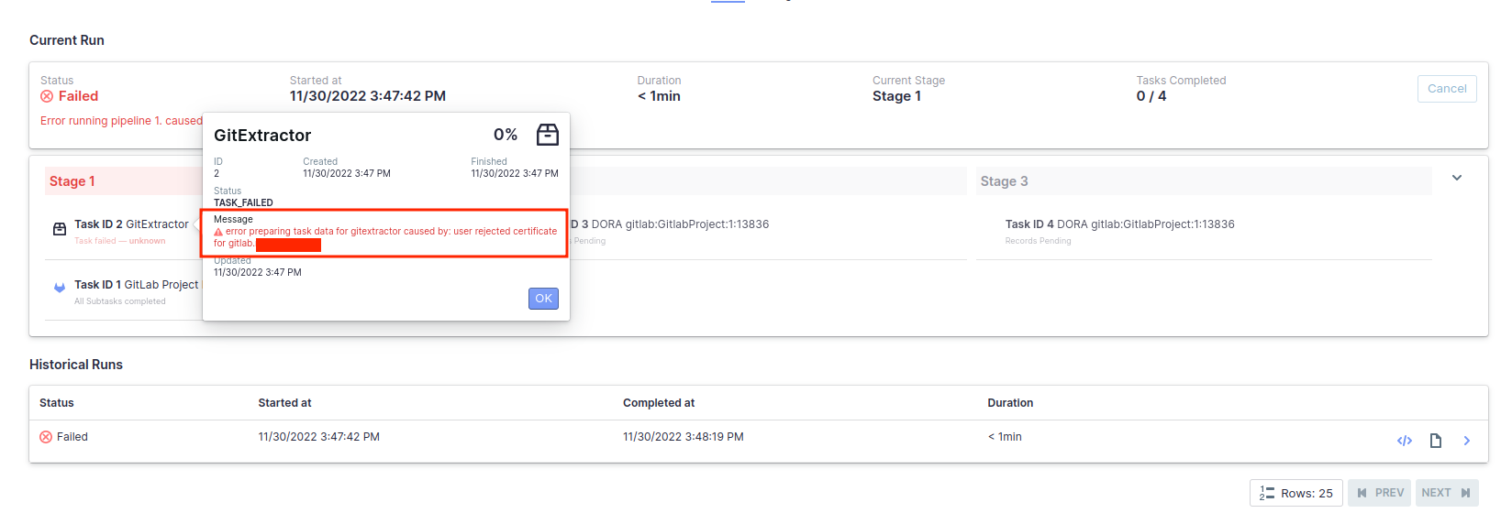Open the Rows: 25 page size dropdown
This screenshot has height=524, width=1501.
(x=1296, y=493)
